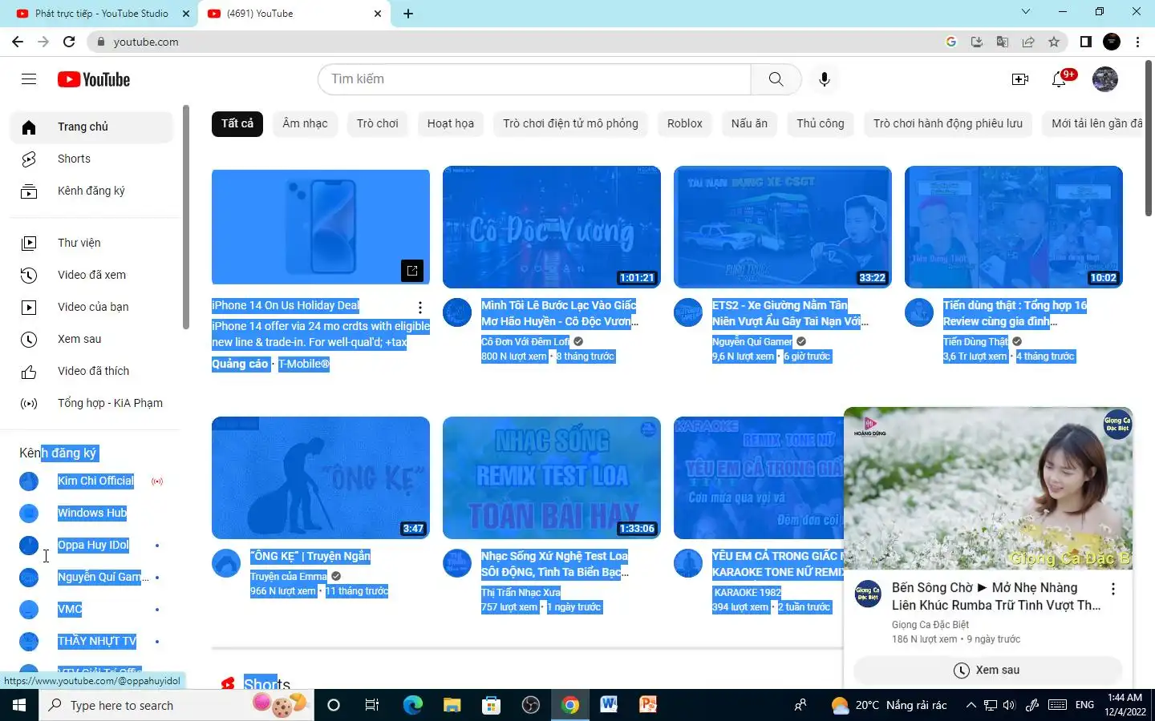The width and height of the screenshot is (1155, 721).
Task: Open Tiến Dũng Thật channel avatar
Action: pos(919,312)
